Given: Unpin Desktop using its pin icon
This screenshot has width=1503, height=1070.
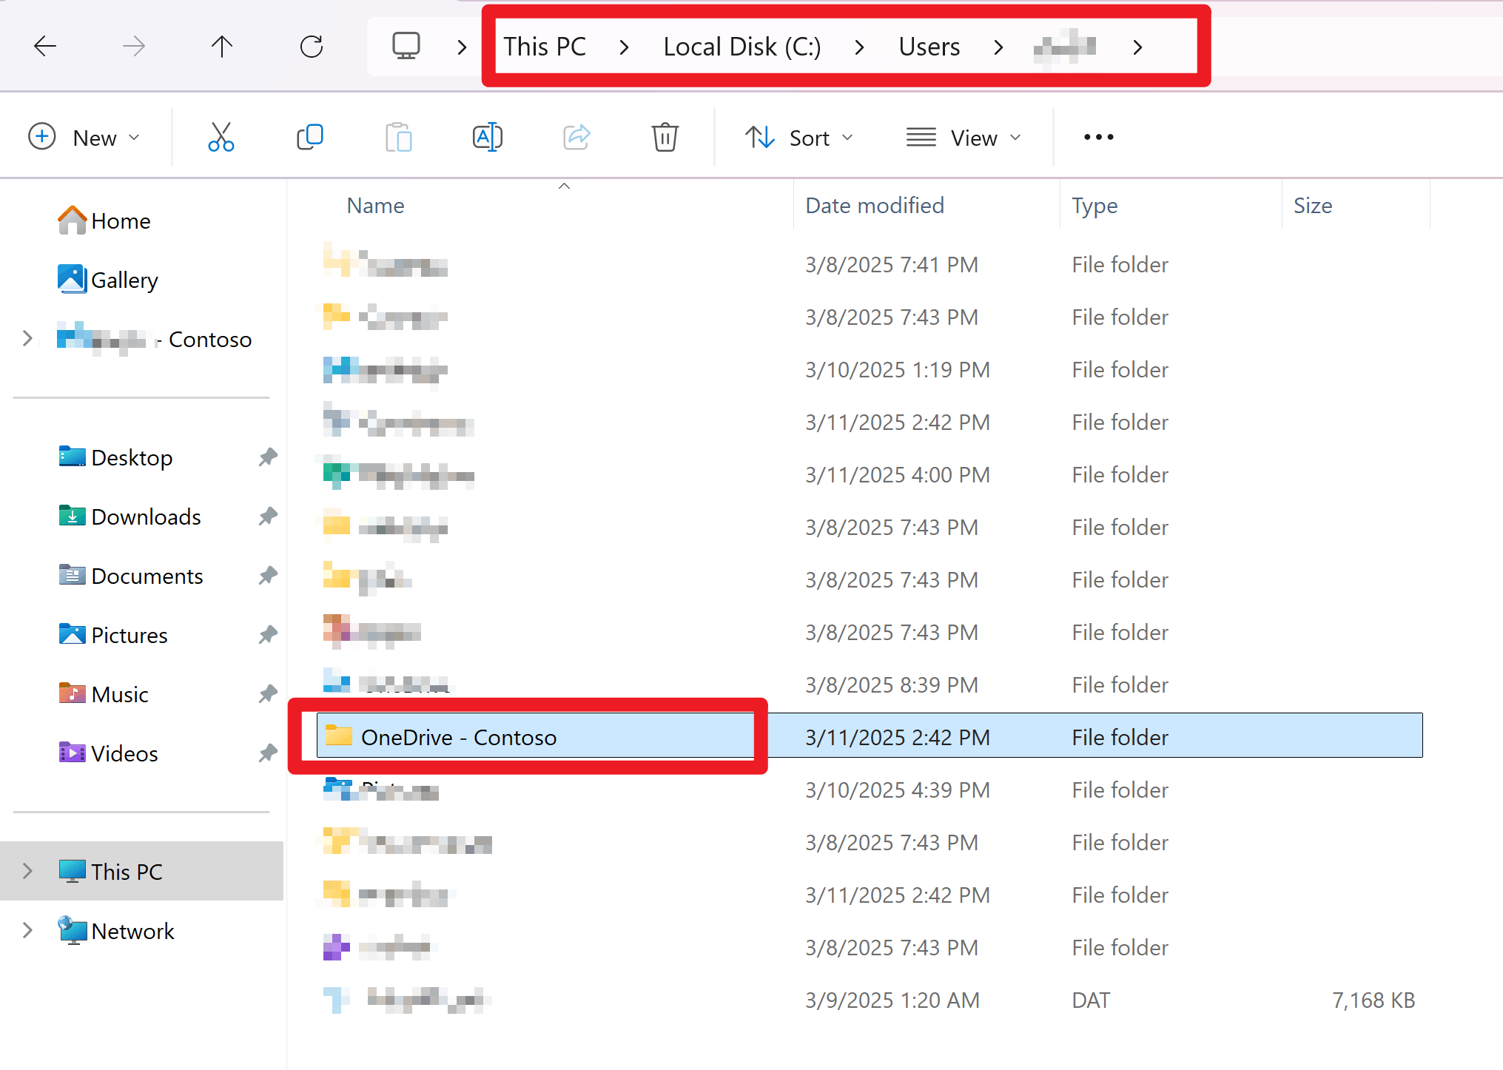Looking at the screenshot, I should pos(268,457).
